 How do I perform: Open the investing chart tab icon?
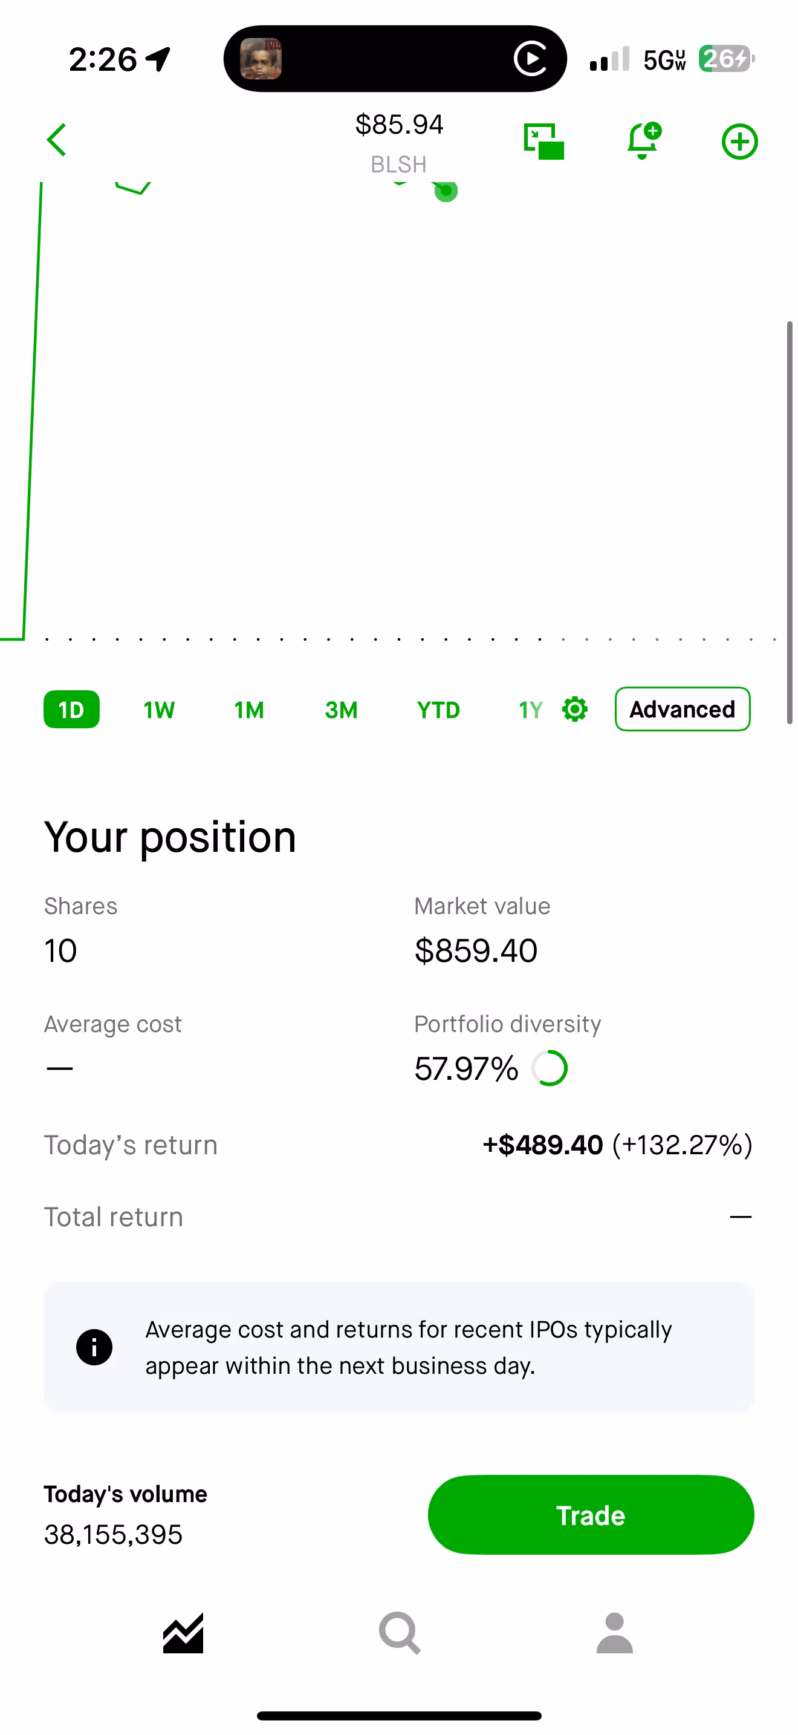point(183,1633)
